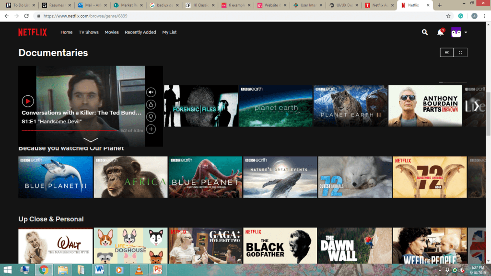This screenshot has height=276, width=491.
Task: Open the Blue Planet II thumbnail
Action: [x=56, y=177]
